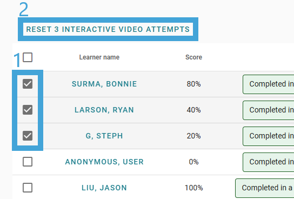Open learner SURMA, BONNIE link

104,84
